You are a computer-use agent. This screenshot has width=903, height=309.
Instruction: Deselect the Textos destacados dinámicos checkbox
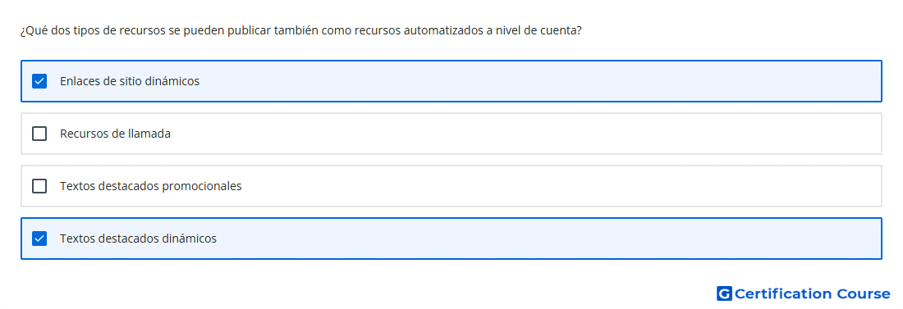point(39,239)
